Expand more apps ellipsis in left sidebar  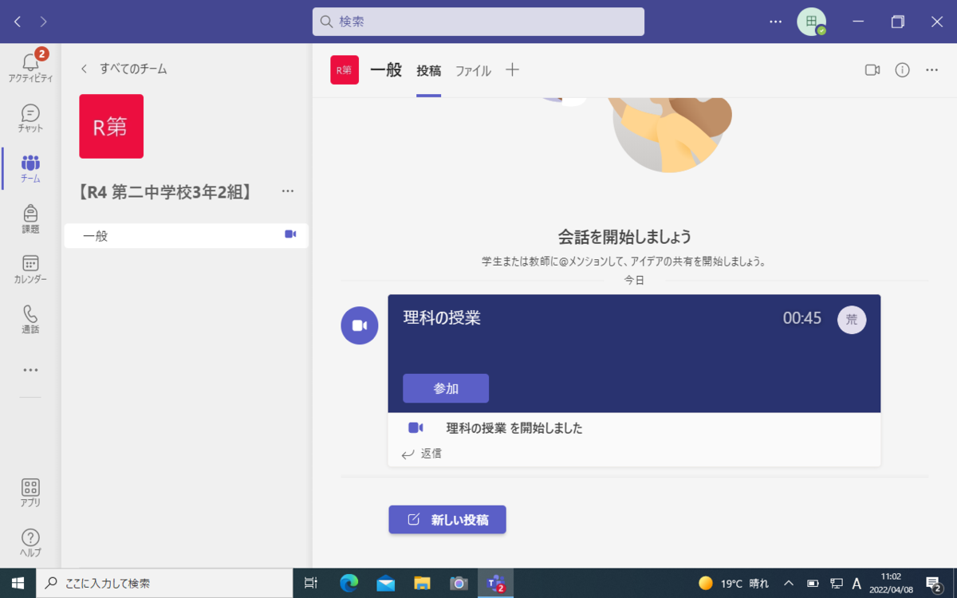point(30,370)
